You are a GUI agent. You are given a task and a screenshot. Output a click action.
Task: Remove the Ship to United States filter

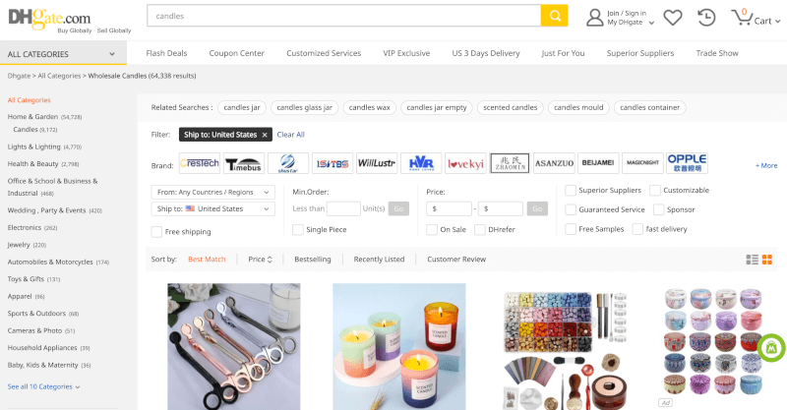tap(264, 135)
